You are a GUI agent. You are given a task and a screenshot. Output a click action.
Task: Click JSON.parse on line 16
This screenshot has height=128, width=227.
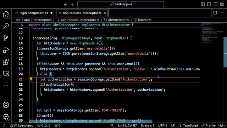coord(72,54)
